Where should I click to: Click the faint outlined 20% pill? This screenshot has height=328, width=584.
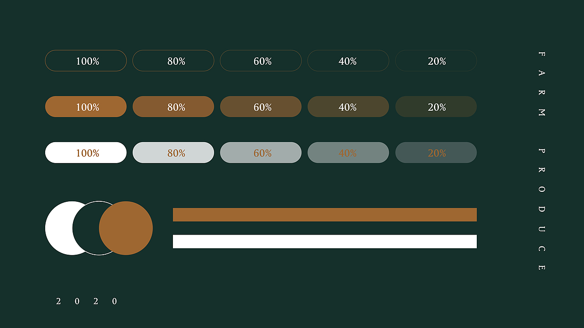pyautogui.click(x=436, y=61)
